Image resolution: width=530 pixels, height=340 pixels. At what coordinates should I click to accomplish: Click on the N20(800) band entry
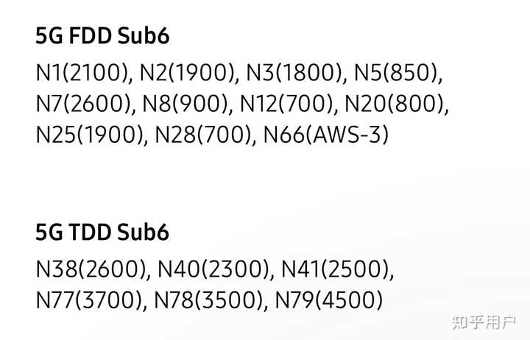pos(396,105)
